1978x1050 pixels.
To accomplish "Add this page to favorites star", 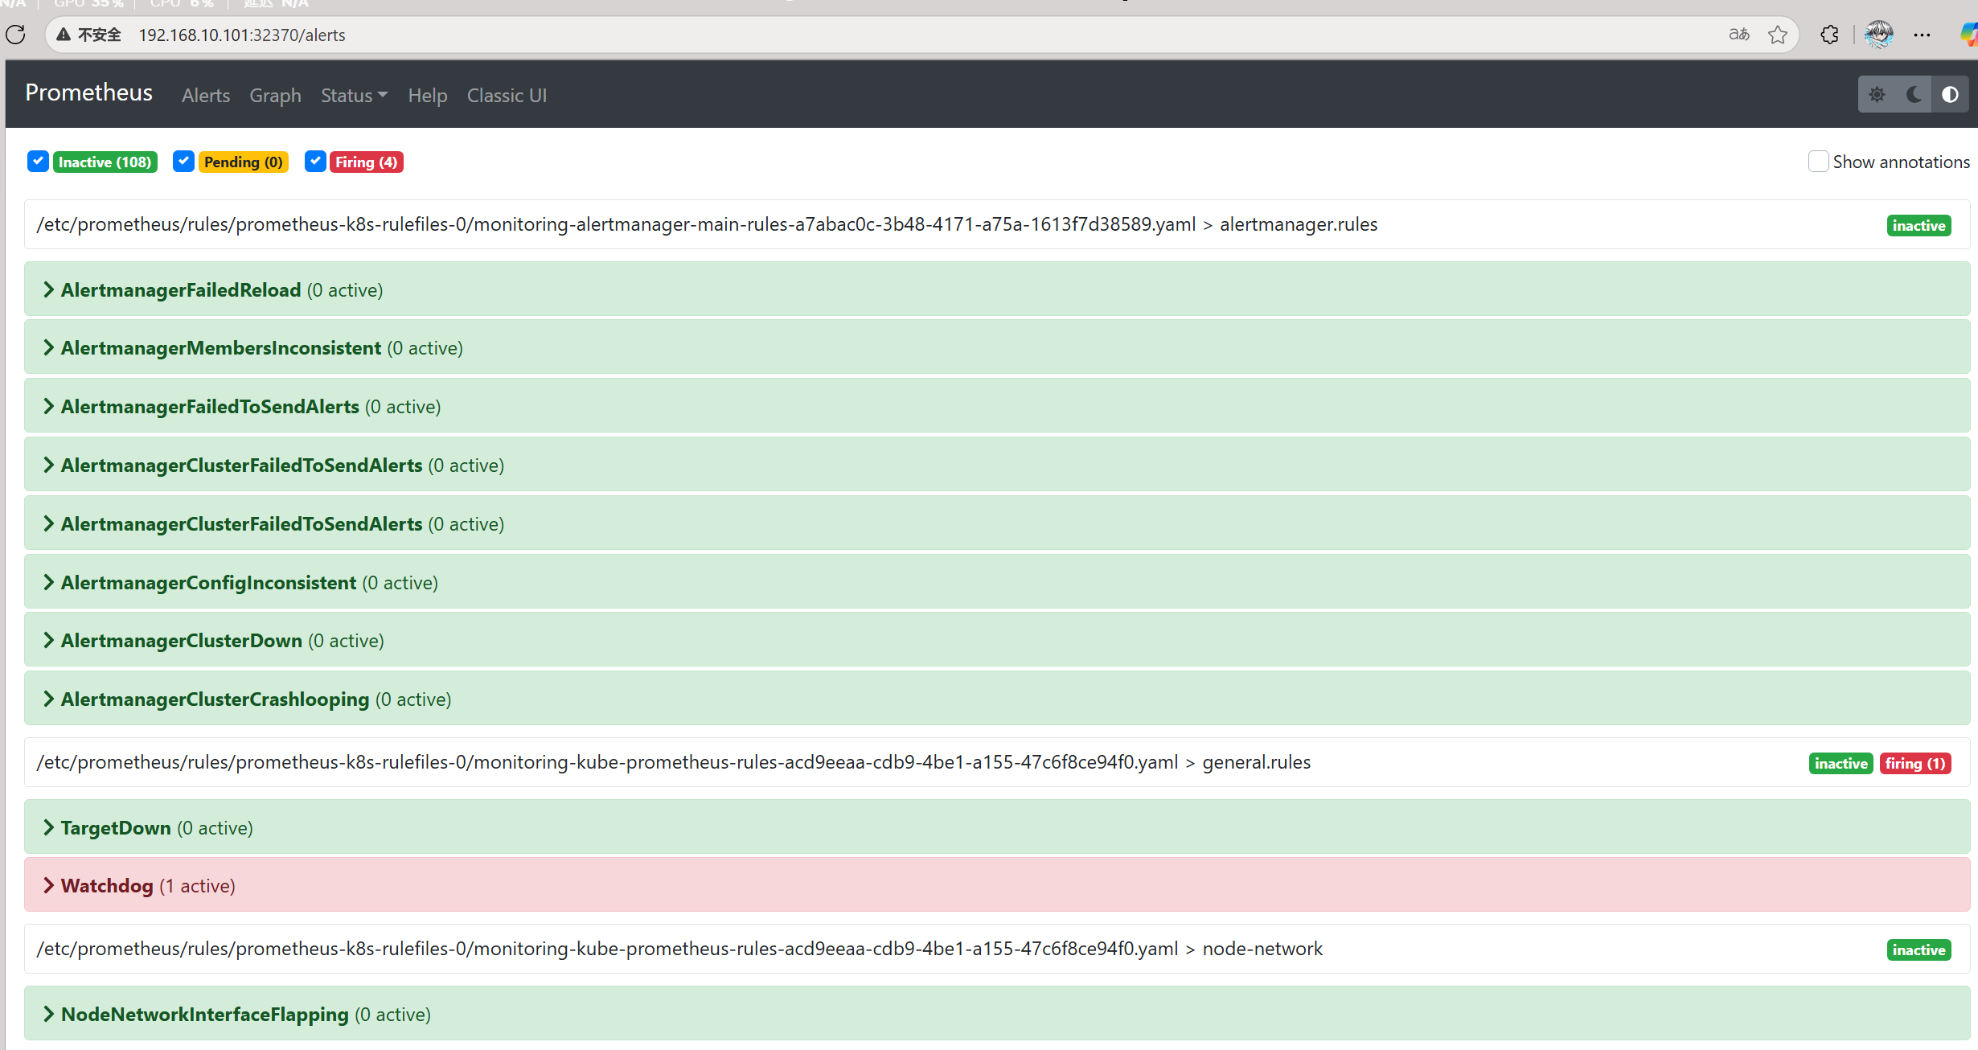I will click(1778, 35).
